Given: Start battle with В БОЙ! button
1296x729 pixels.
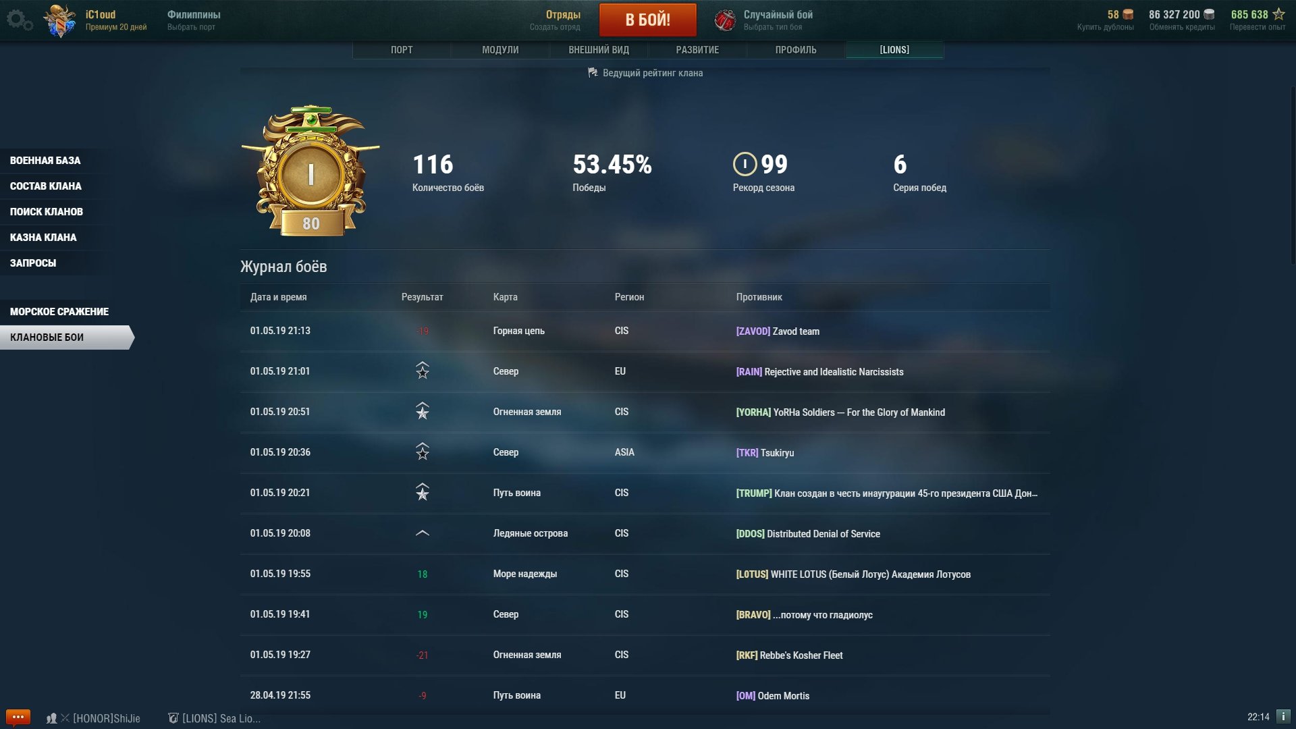Looking at the screenshot, I should click(648, 20).
